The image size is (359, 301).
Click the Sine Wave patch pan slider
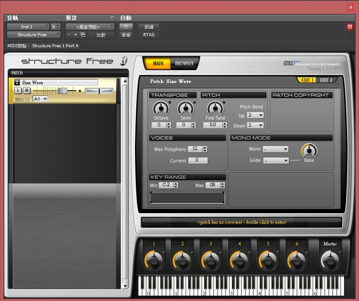pyautogui.click(x=99, y=91)
